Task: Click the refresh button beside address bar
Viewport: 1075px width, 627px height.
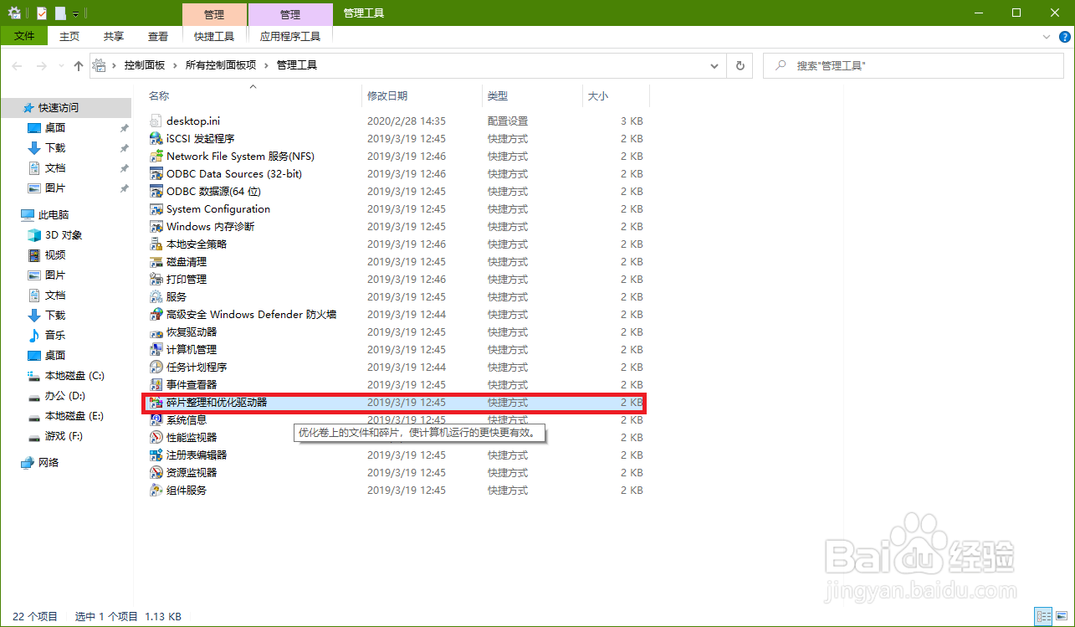Action: coord(740,65)
